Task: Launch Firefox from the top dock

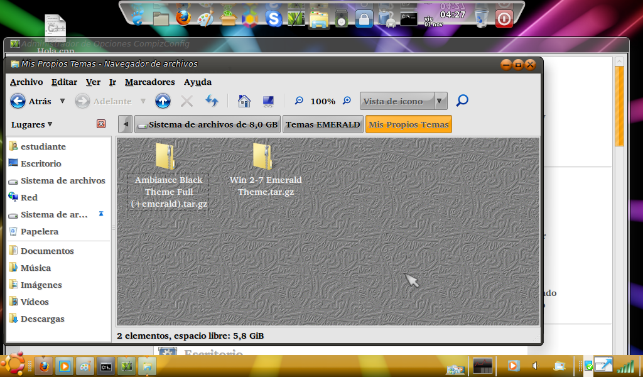Action: pos(183,18)
